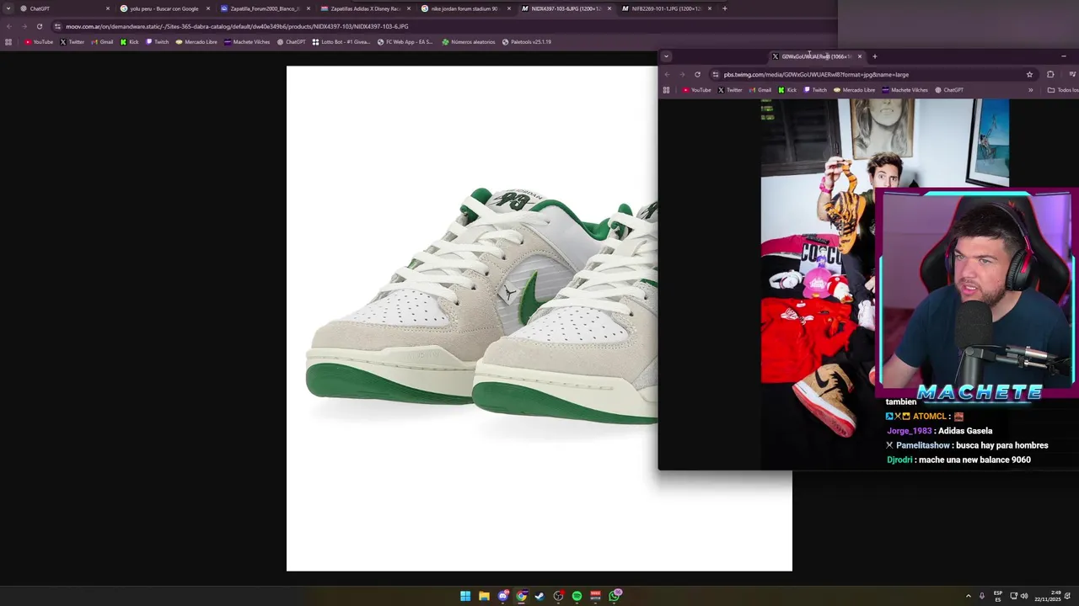The image size is (1079, 606).
Task: Open YouTube bookmark in twimg window
Action: coord(696,90)
